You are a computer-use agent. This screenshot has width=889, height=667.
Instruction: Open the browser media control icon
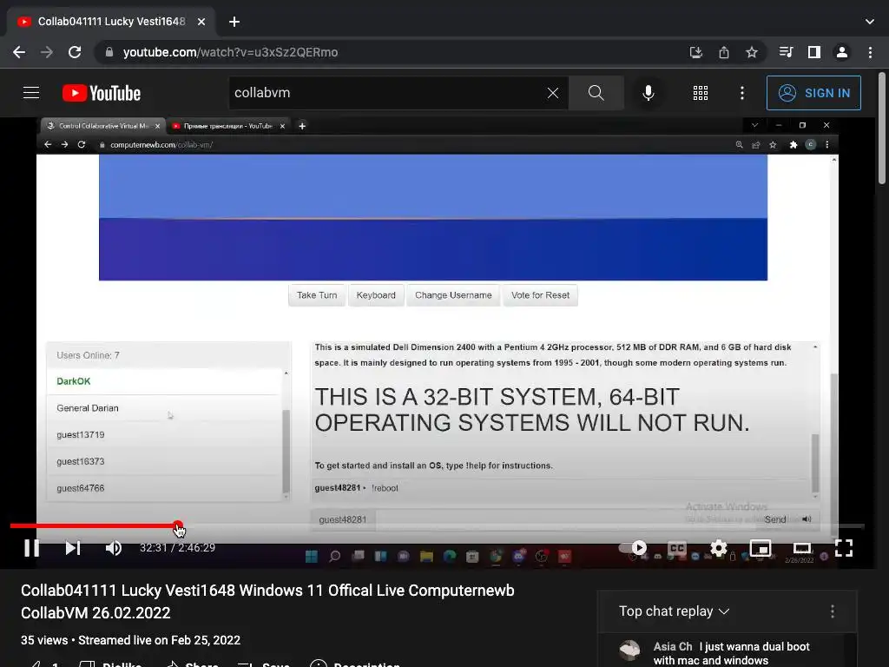786,52
